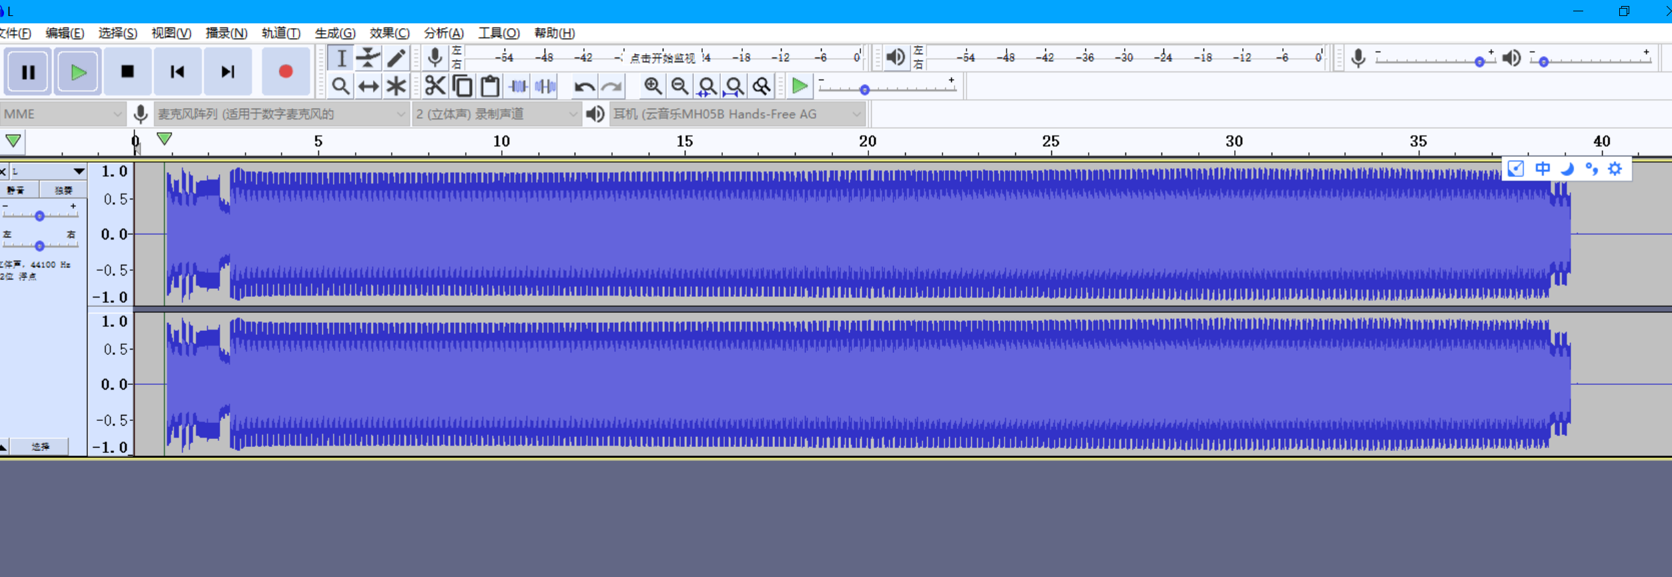The image size is (1672, 577).
Task: Open the MME audio host dropdown
Action: pos(62,114)
